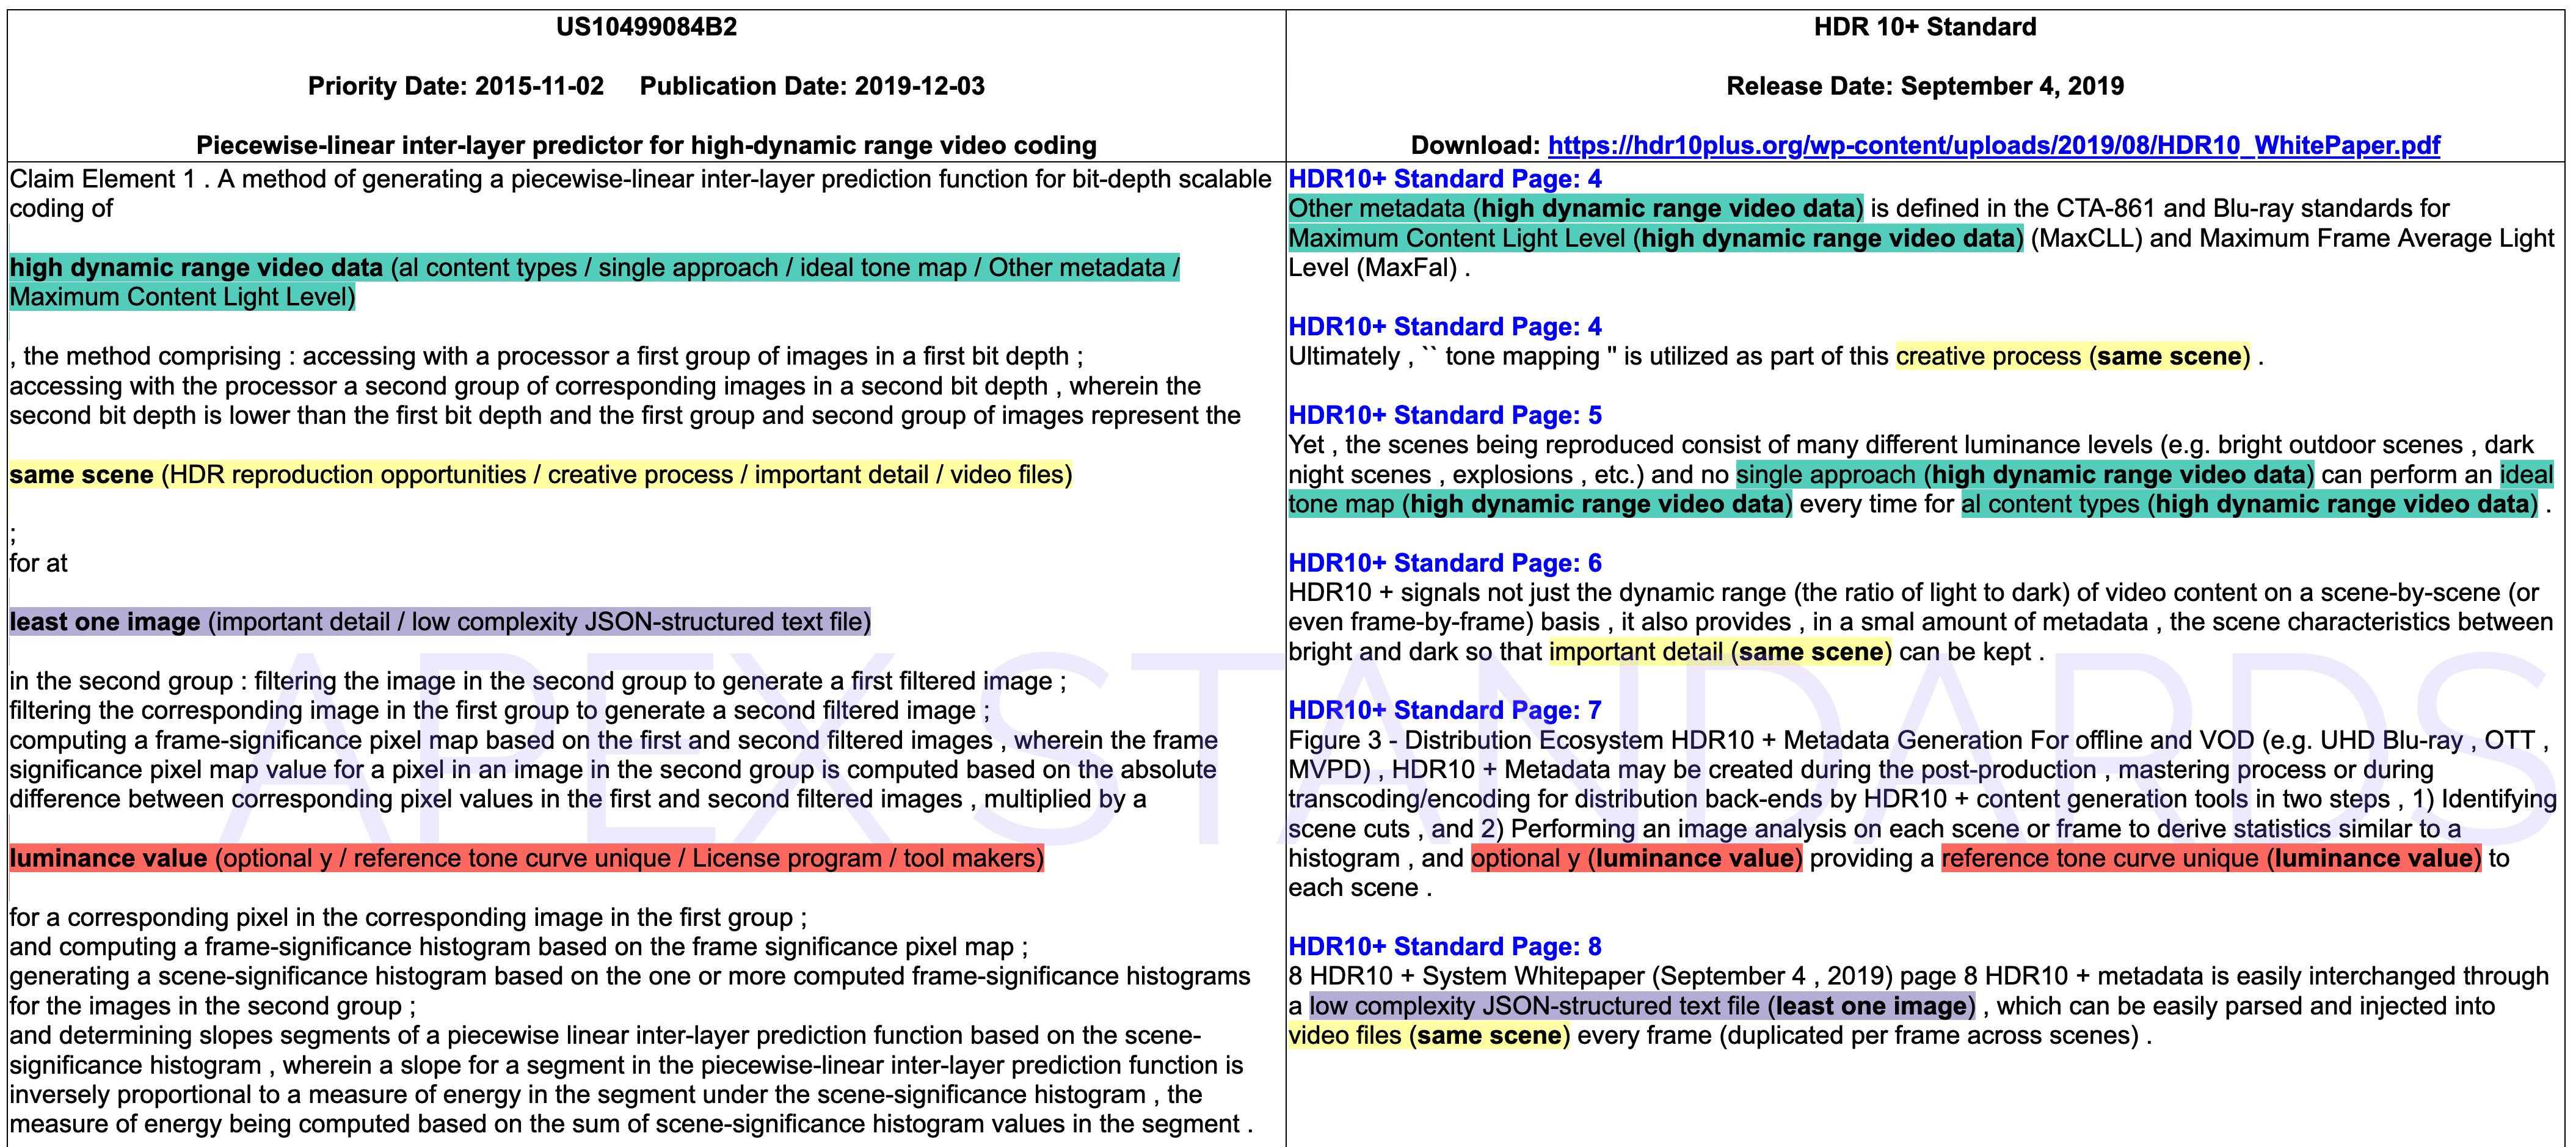Click the 'computing a frame-significance histogram' claim line
The height and width of the screenshot is (1147, 2576).
[x=519, y=947]
